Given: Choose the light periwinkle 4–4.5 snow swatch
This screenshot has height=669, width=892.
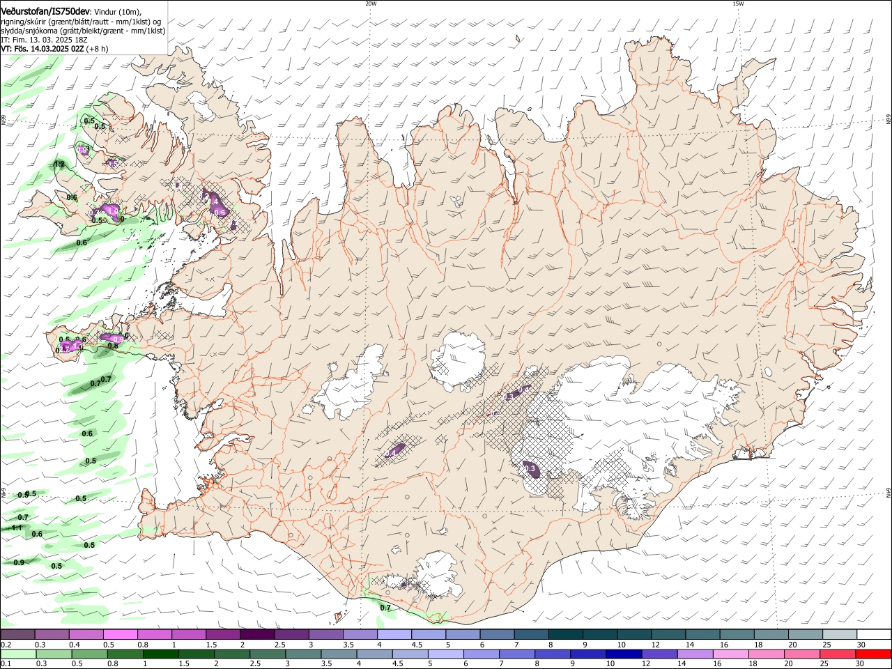Looking at the screenshot, I should coord(394,635).
